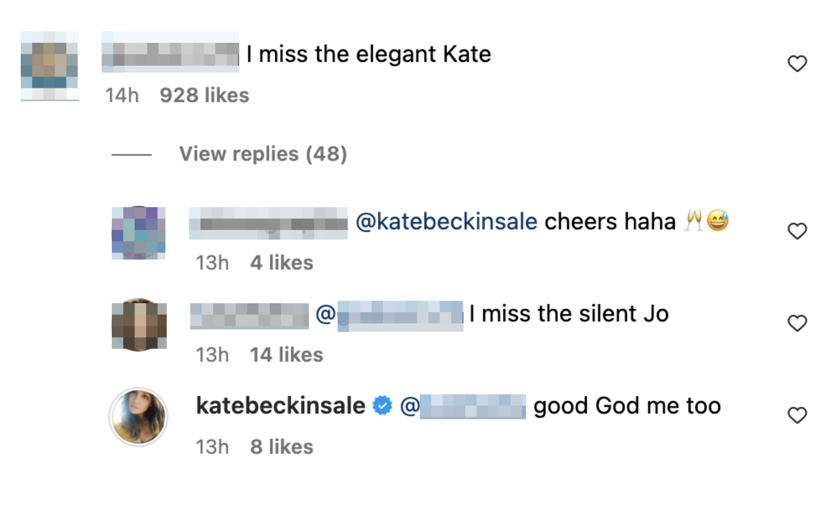
Task: Like the "cheers haha" reply
Action: [797, 231]
